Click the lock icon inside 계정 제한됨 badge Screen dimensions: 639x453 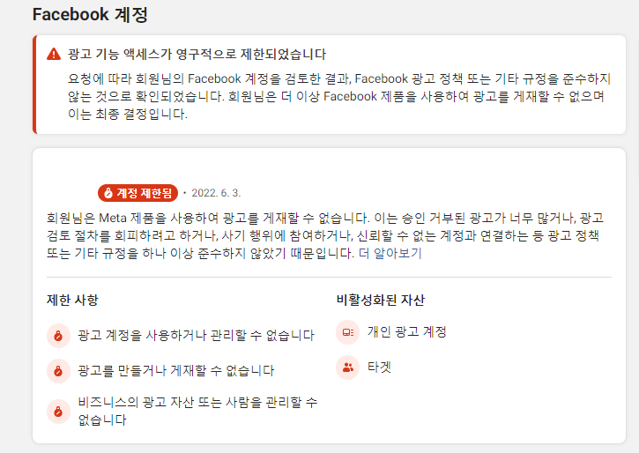click(108, 193)
